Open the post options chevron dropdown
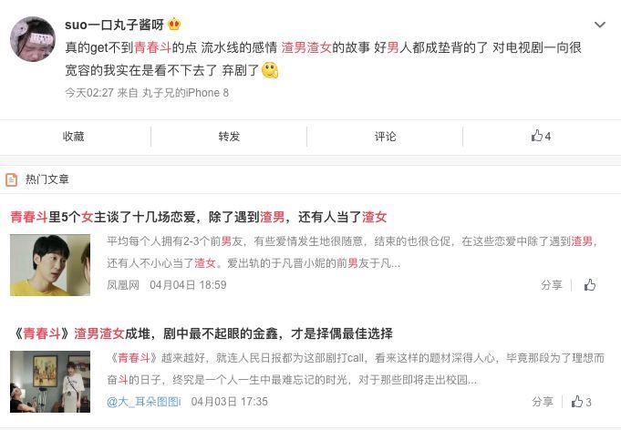621x430 pixels. pos(600,25)
